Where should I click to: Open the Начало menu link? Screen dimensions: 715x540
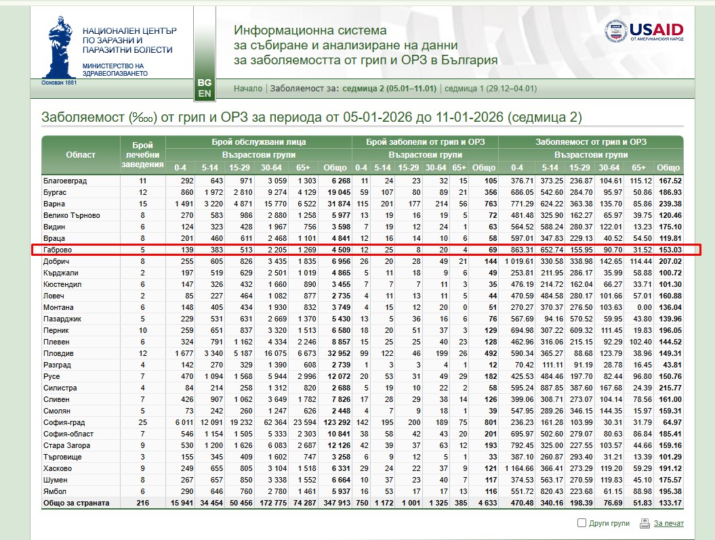point(248,89)
